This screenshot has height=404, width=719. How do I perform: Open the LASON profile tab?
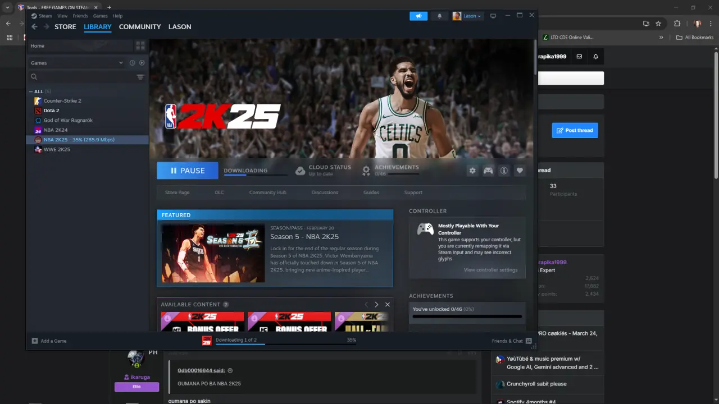[180, 27]
